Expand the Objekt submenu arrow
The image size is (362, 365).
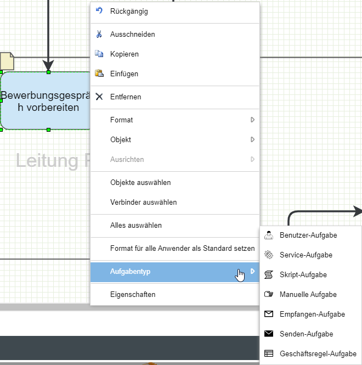(x=252, y=139)
